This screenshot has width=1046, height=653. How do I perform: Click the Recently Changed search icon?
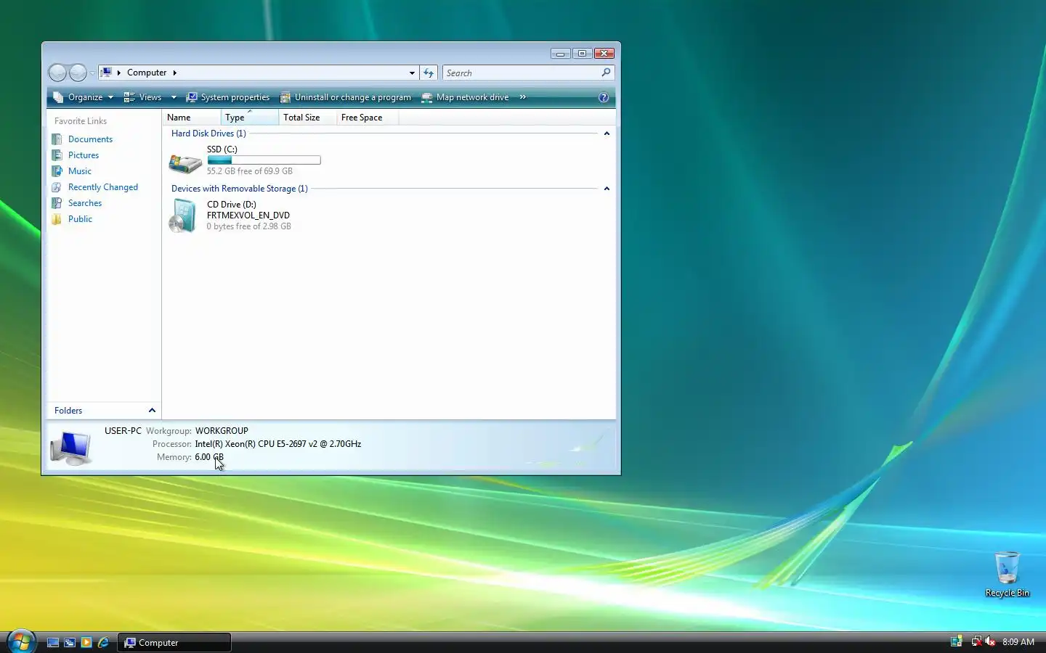pos(57,186)
